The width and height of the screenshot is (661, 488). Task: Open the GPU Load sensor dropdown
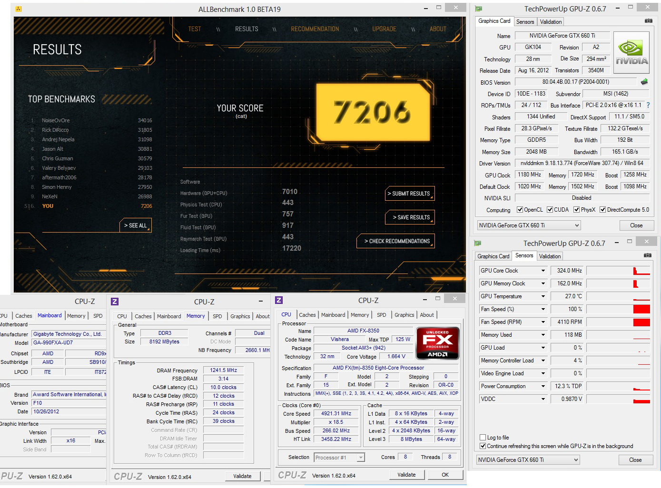pyautogui.click(x=543, y=348)
